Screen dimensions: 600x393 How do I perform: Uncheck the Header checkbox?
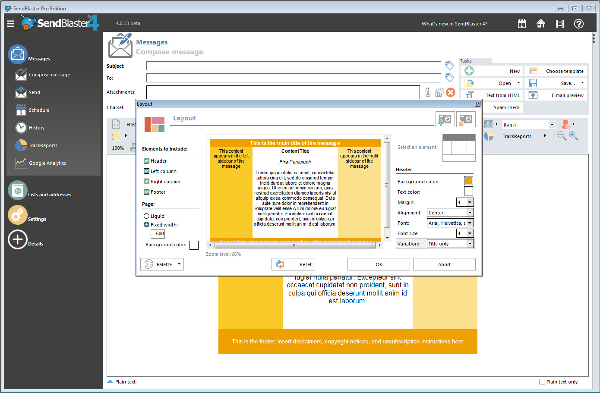pyautogui.click(x=147, y=161)
